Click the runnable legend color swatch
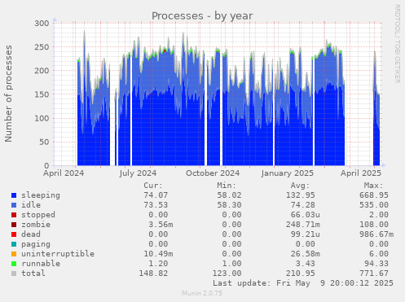Image resolution: width=405 pixels, height=302 pixels. (x=14, y=264)
